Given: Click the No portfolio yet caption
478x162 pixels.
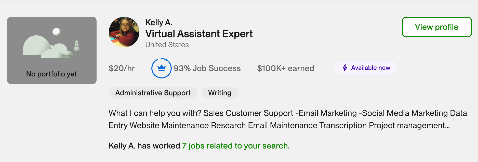Looking at the screenshot, I should (51, 74).
